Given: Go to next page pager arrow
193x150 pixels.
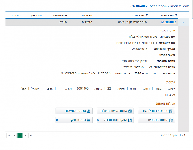Looking at the screenshot, I should (25, 135).
